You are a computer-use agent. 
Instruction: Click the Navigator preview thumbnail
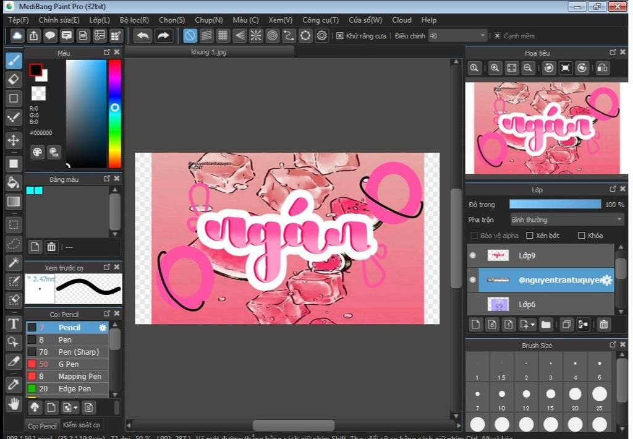point(546,129)
